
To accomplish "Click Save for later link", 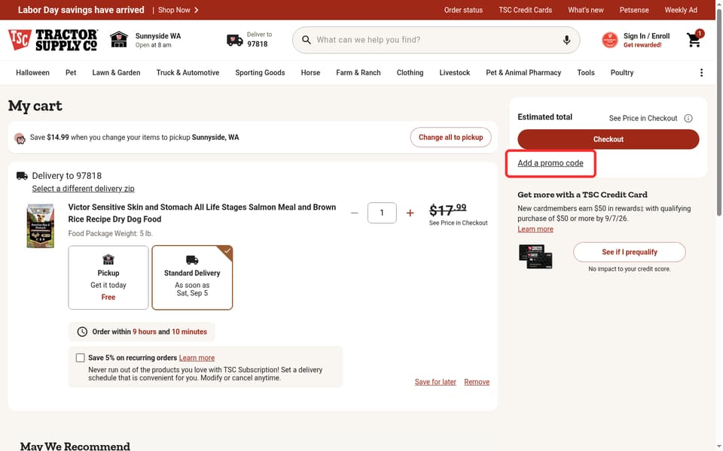I will point(435,382).
